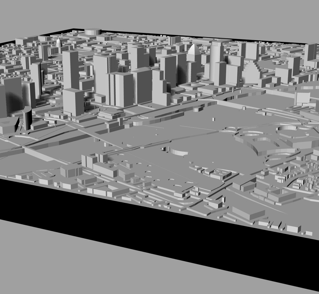
Task: Select the stadium-like oval structure lower right
Action: [269, 137]
